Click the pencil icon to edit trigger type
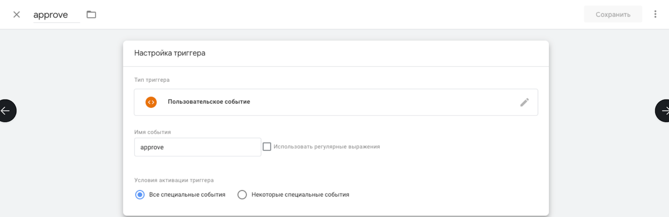The width and height of the screenshot is (669, 217). click(x=524, y=102)
